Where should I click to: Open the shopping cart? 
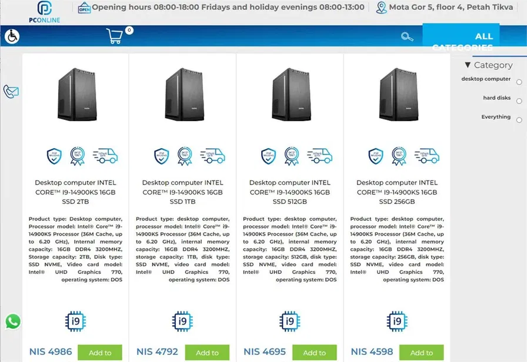click(x=115, y=36)
